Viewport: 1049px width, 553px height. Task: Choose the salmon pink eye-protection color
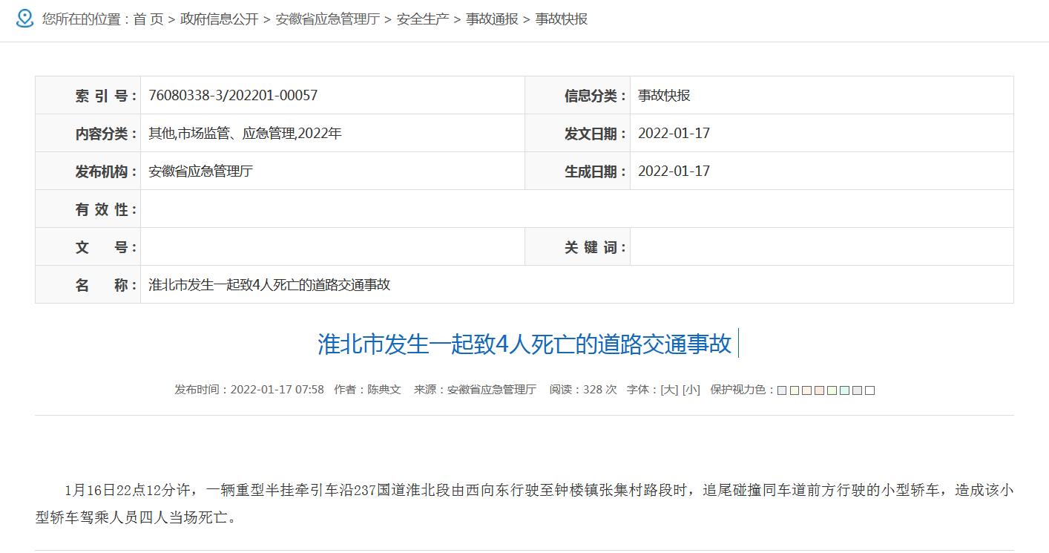click(x=820, y=390)
